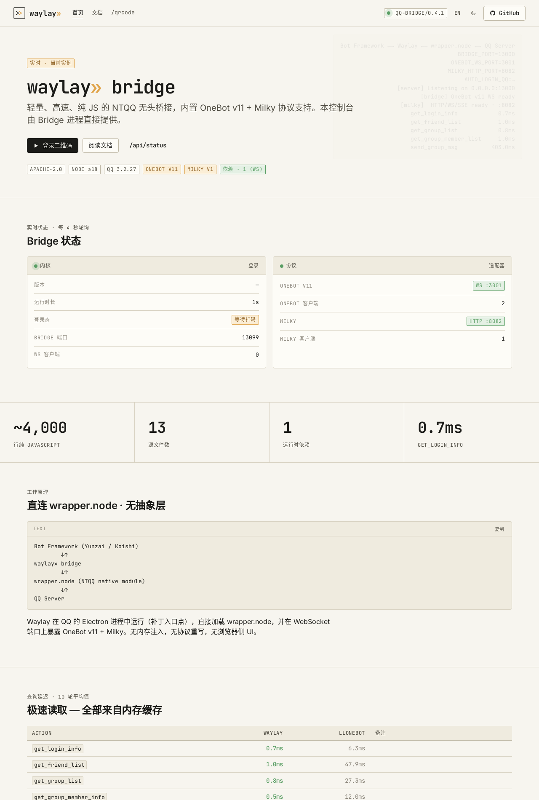Click the 实时 · 当前实例 tag
539x800 pixels.
tap(51, 63)
